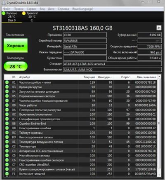Select the Часы работы attribute text
The width and height of the screenshot is (165, 180).
28,105
